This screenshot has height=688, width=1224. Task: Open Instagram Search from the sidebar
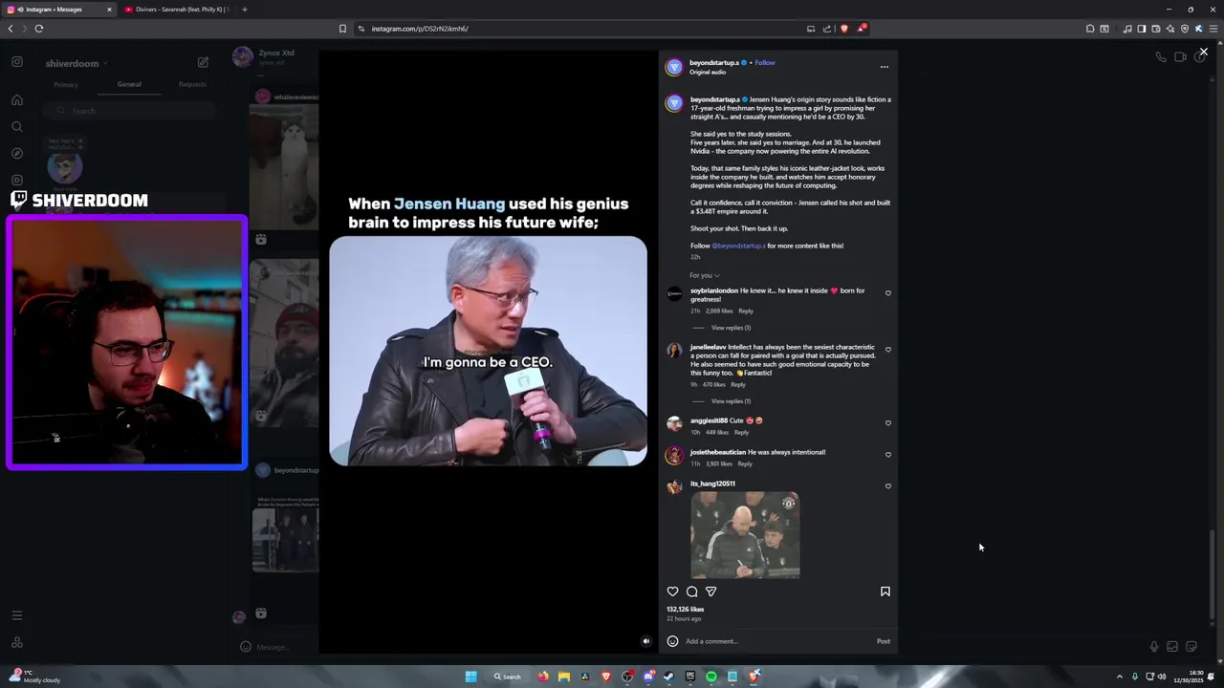(16, 126)
